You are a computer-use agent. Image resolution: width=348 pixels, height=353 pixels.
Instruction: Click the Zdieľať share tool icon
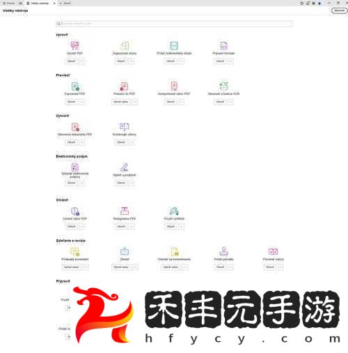point(125,251)
